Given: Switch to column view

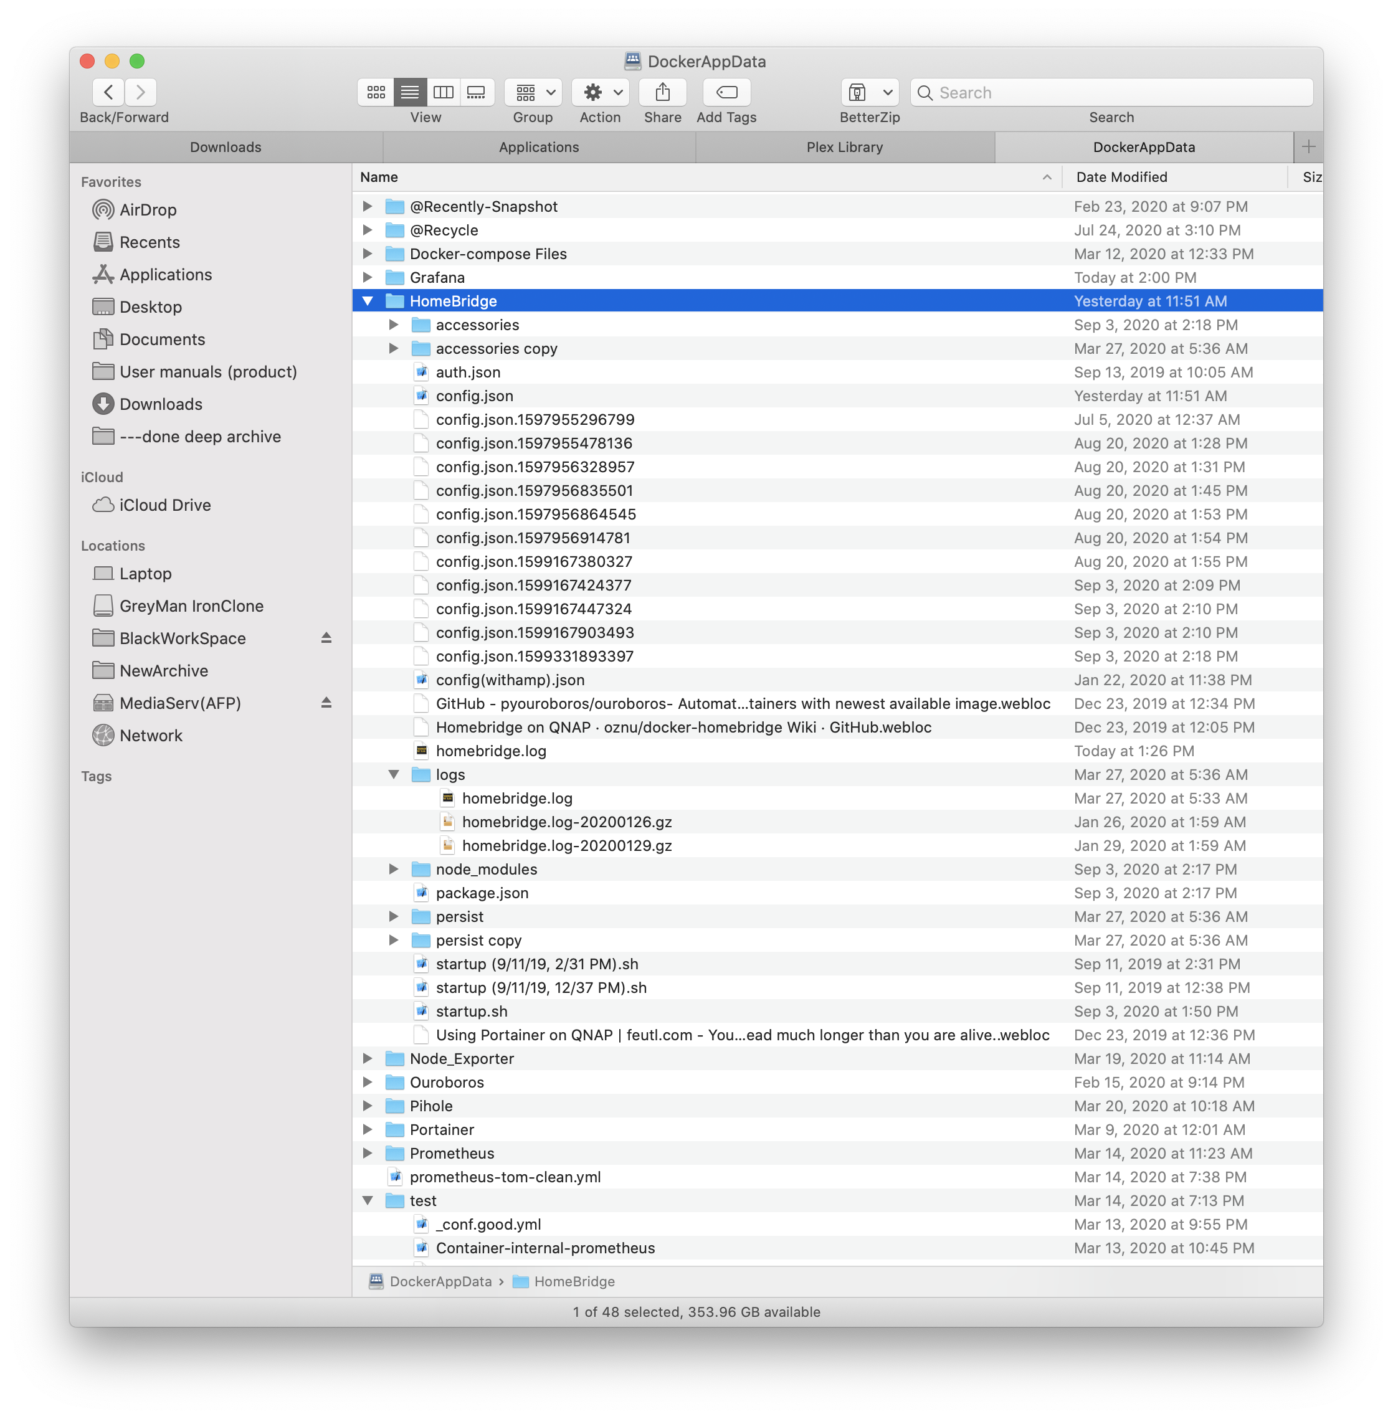Looking at the screenshot, I should click(x=444, y=92).
